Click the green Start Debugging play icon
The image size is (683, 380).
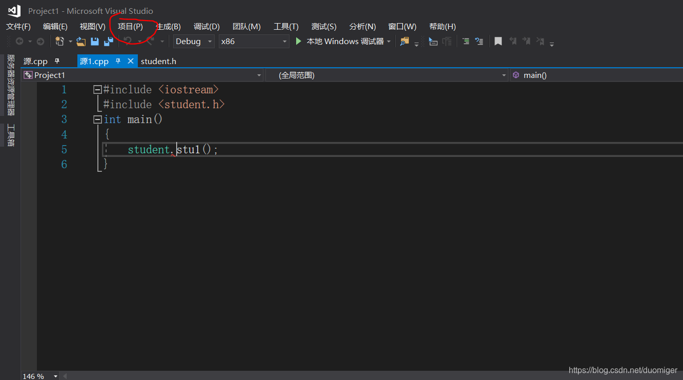299,41
